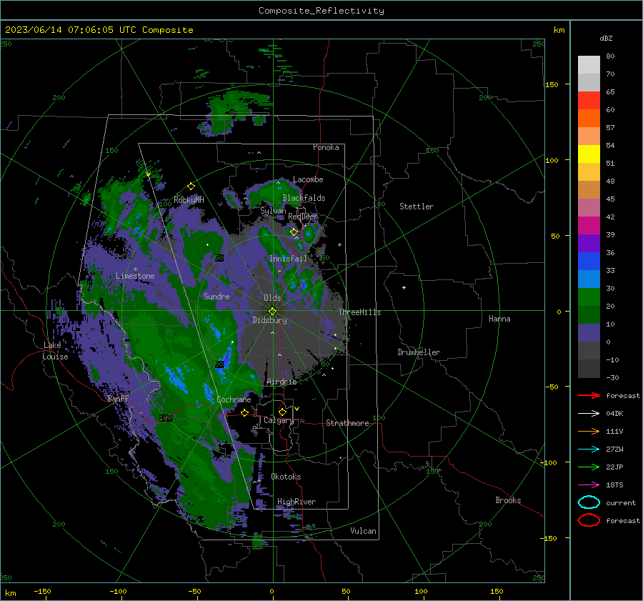Viewport: 643px width, 601px height.
Task: Click the white plus marker west of Hanna
Action: 404,287
